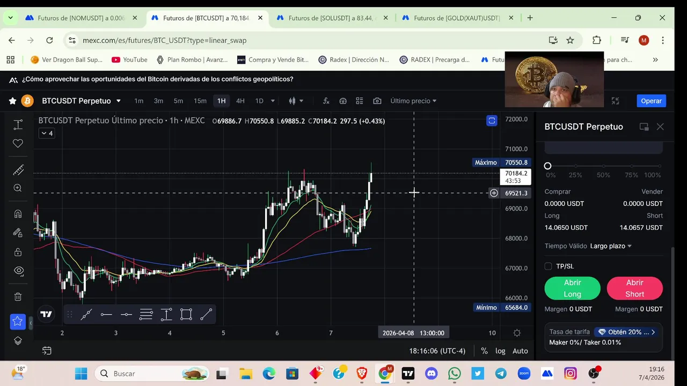Switch to the 3m timeframe
The height and width of the screenshot is (386, 687).
158,101
